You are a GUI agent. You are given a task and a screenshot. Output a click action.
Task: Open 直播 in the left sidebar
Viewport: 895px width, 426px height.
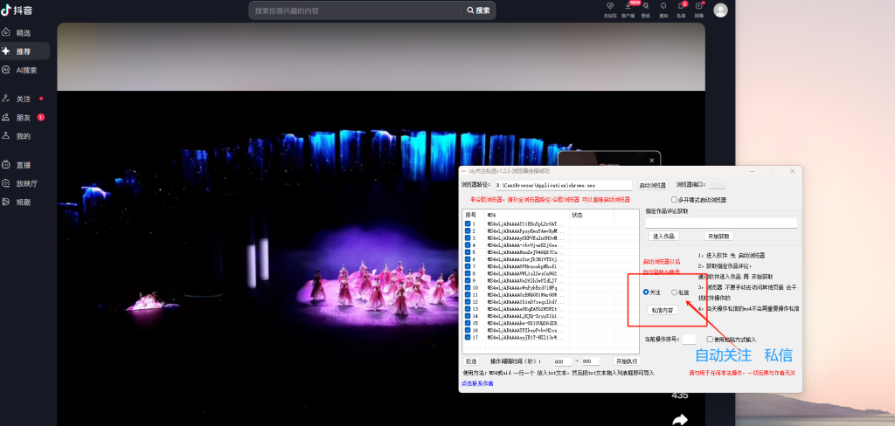23,164
